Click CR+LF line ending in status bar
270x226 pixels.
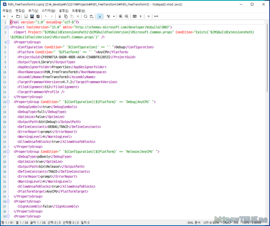[x=227, y=223]
